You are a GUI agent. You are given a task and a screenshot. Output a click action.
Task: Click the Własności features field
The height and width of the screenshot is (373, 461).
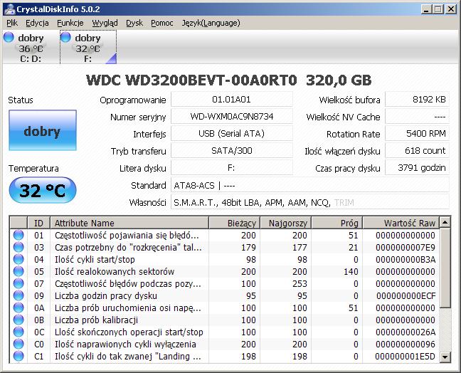tap(310, 202)
